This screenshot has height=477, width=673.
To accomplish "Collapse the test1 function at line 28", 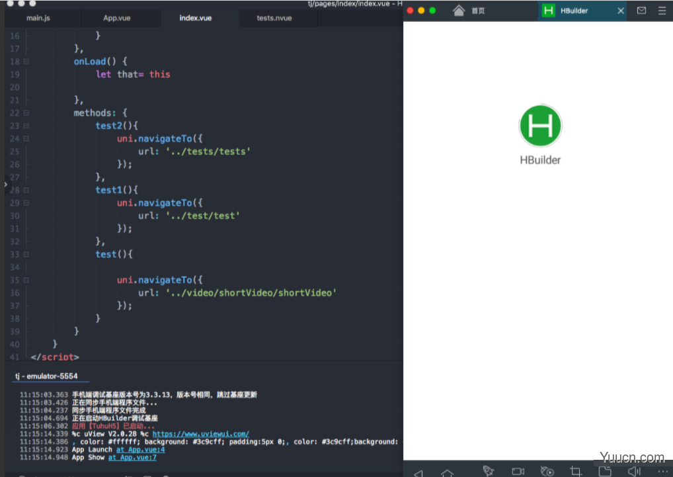I will (26, 190).
